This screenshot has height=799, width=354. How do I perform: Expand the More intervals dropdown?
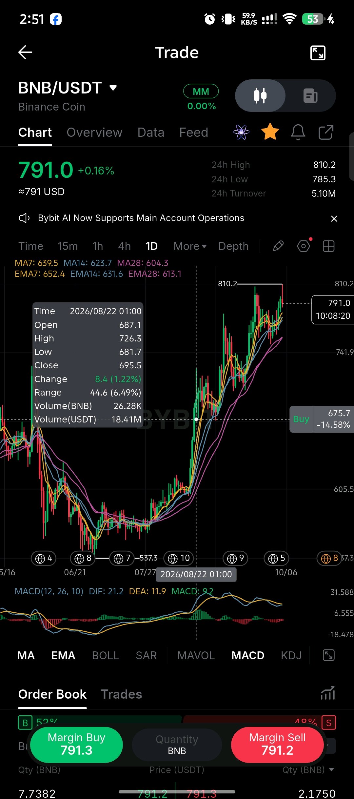190,246
